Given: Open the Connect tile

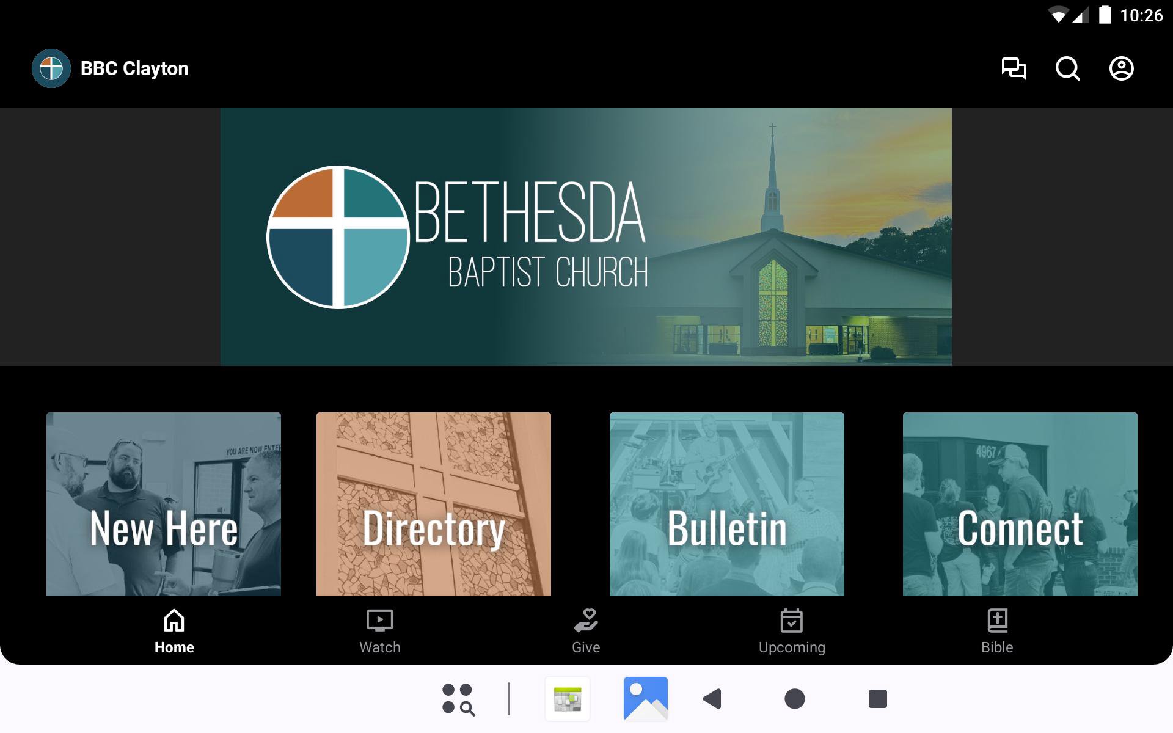Looking at the screenshot, I should 1020,504.
